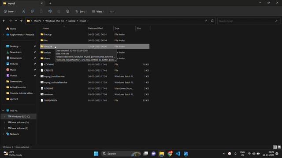Click the Delete trash icon in toolbar
Image resolution: width=282 pixels, height=158 pixels.
[x=67, y=11]
